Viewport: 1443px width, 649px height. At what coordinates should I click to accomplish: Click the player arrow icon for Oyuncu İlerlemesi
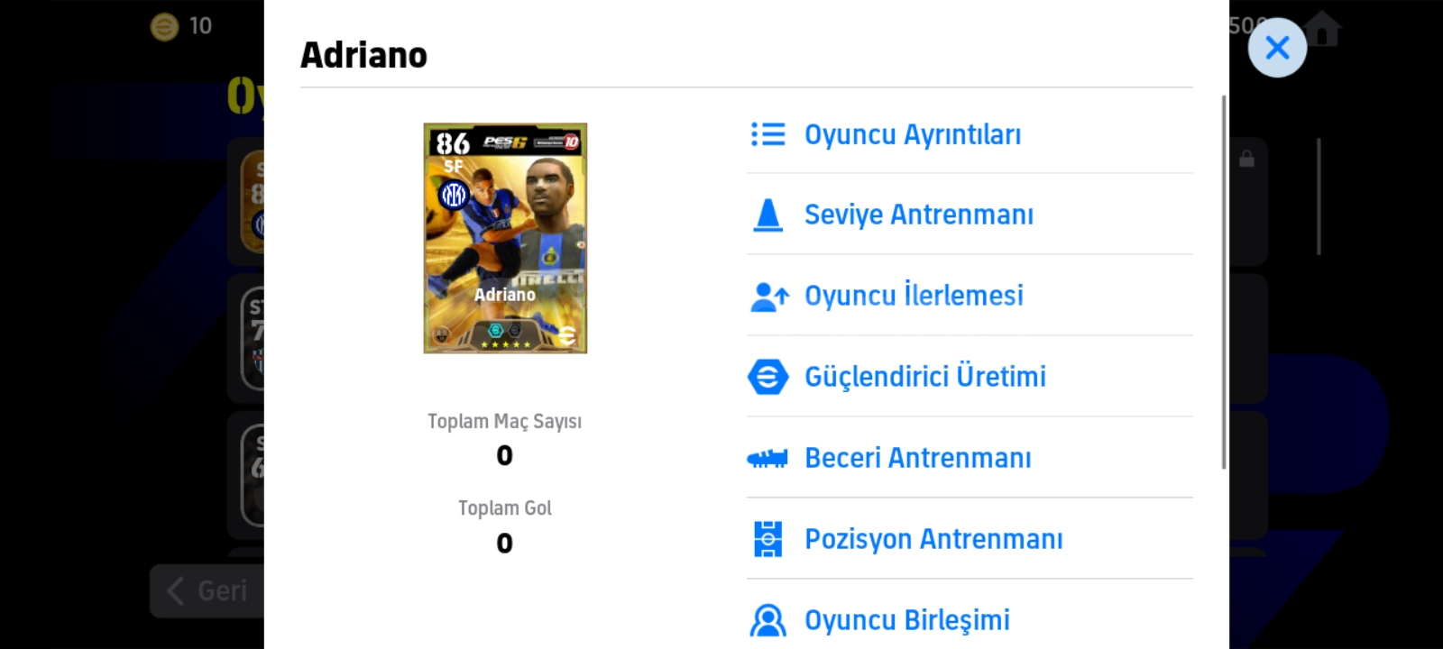pyautogui.click(x=769, y=296)
